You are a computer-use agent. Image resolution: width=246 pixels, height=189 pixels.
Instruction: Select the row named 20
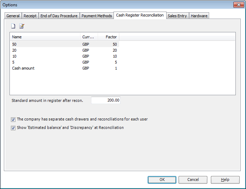point(14,50)
